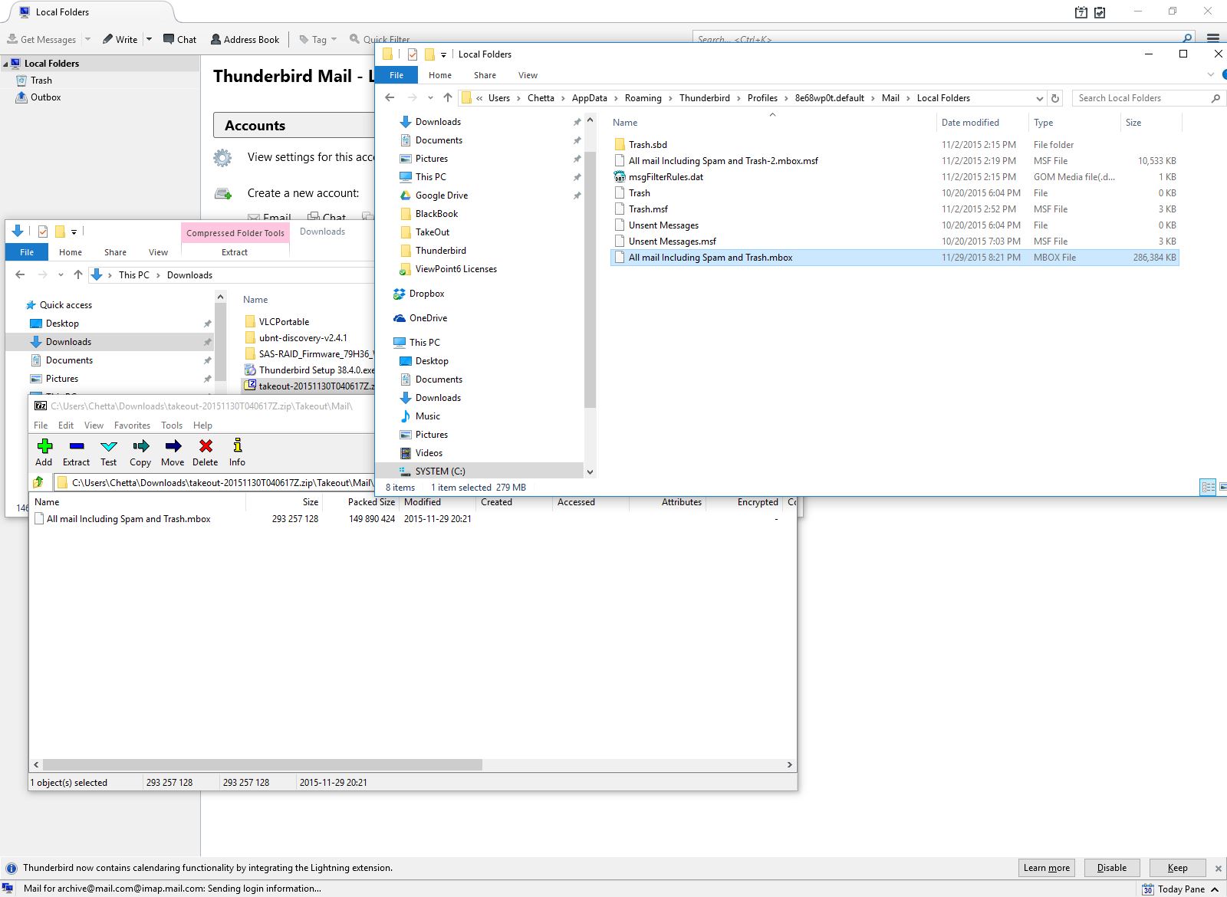Viewport: 1227px width, 897px height.
Task: Open Edit menu in 7-Zip
Action: tap(66, 426)
